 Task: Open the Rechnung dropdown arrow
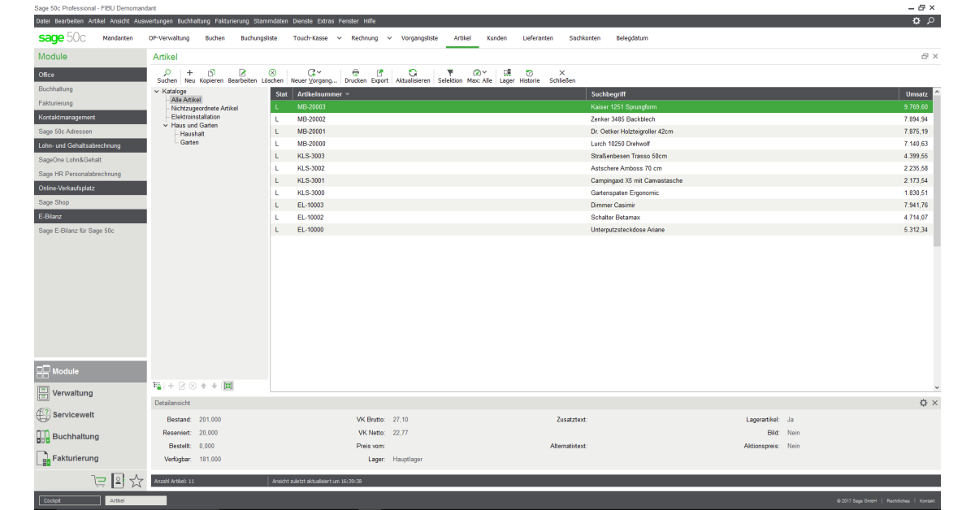click(389, 38)
